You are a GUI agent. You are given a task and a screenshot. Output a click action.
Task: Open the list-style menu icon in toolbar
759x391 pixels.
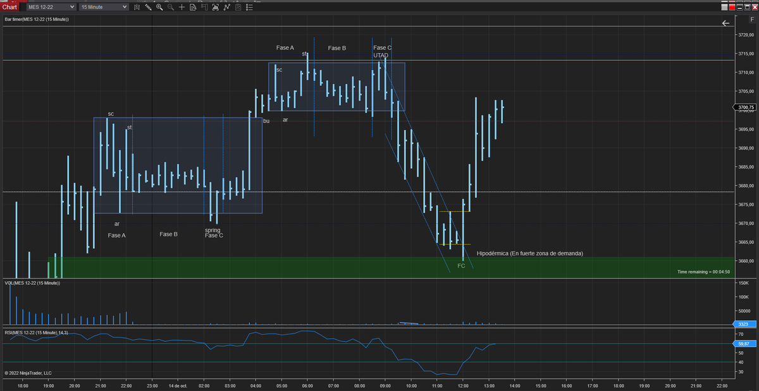(249, 7)
